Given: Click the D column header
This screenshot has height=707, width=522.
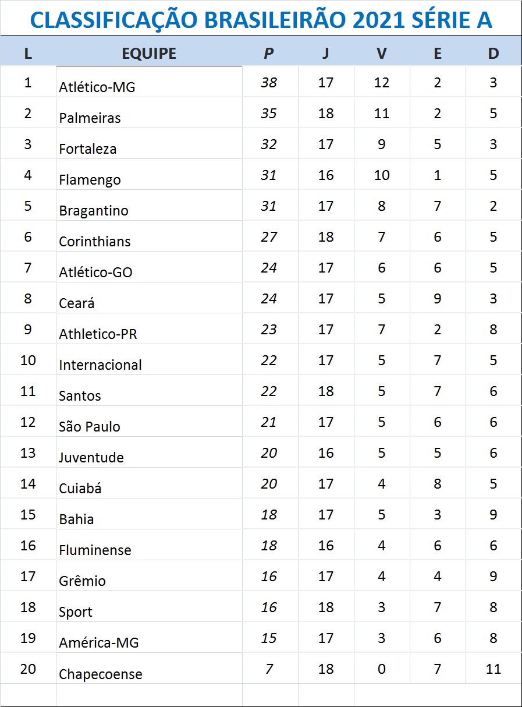Looking at the screenshot, I should 493,54.
